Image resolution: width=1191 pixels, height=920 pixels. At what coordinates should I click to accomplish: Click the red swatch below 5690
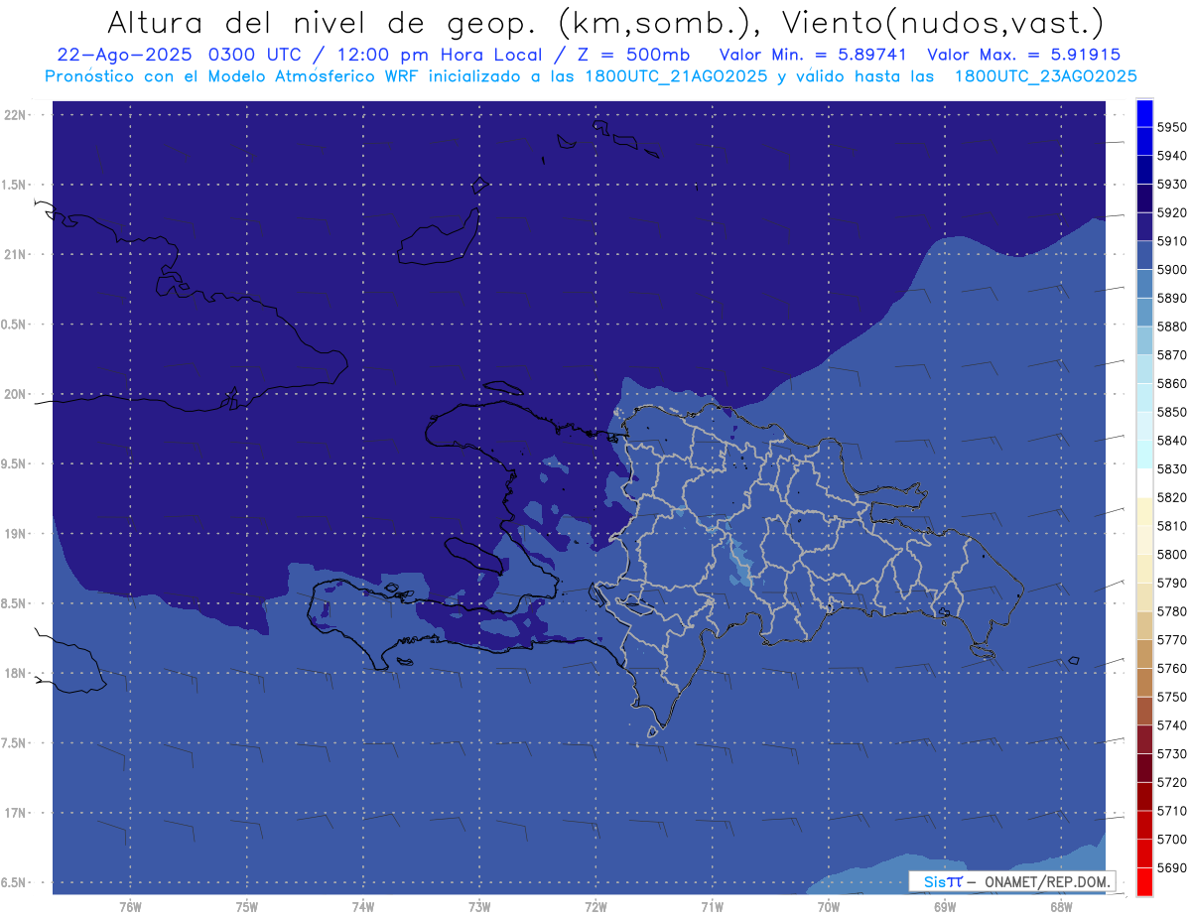tap(1143, 882)
